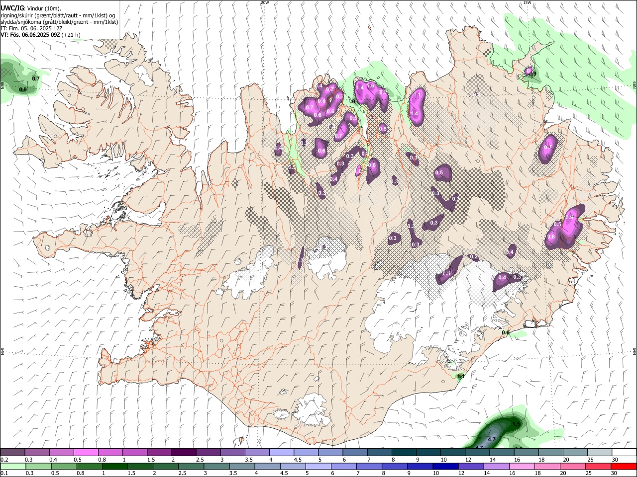Select the medium green 0.5 swatch in the lower legend

point(64,466)
